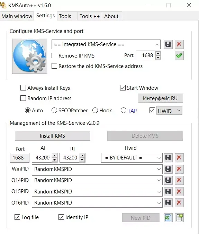Open the WinPID RandomKMSPID dropdown
This screenshot has width=199, height=234.
97,169
